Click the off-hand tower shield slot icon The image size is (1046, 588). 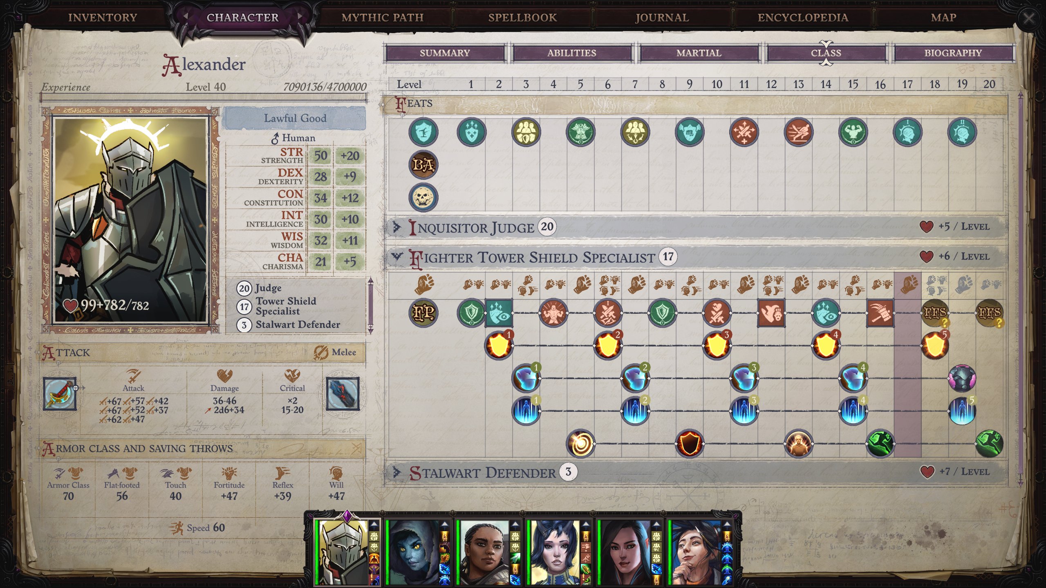343,394
